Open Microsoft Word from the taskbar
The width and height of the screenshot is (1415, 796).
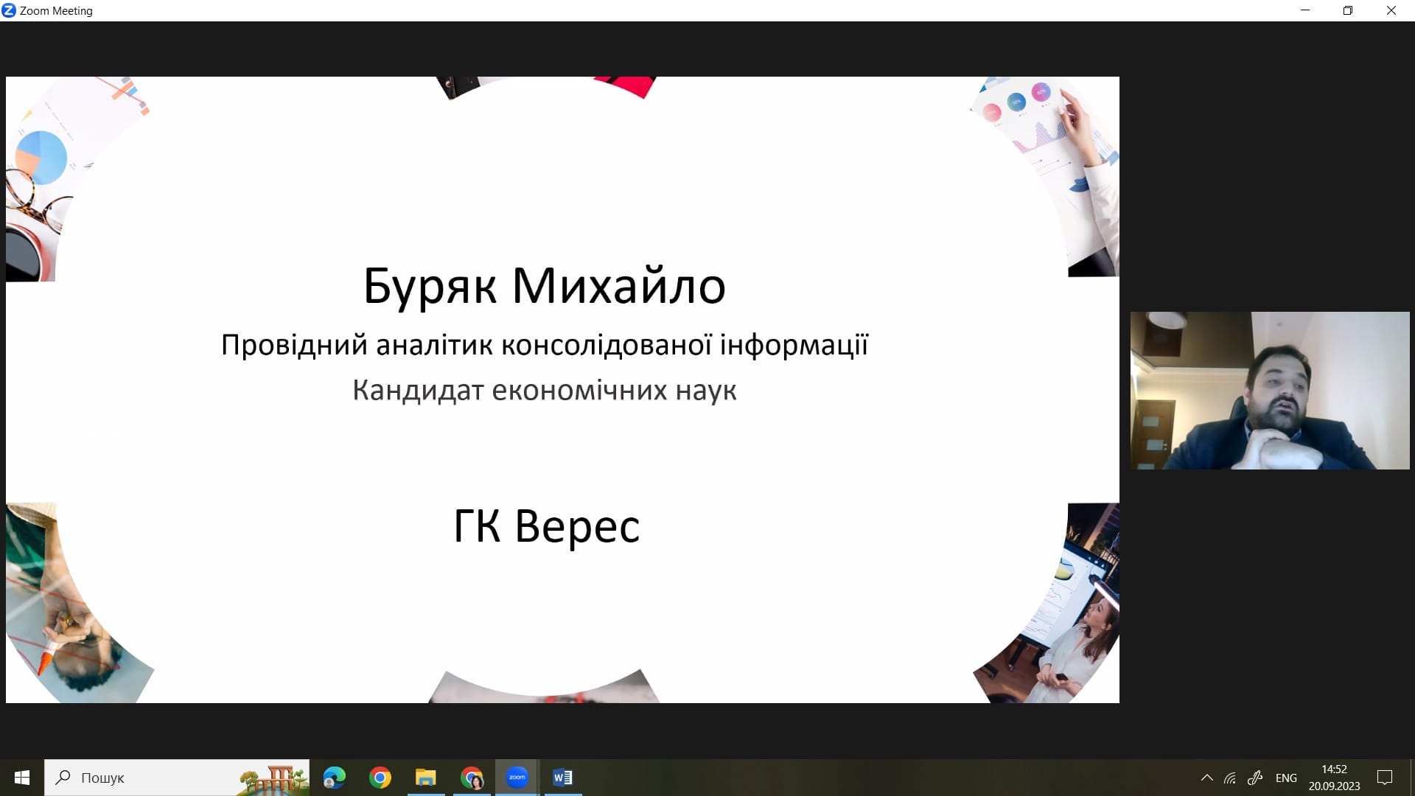[563, 778]
